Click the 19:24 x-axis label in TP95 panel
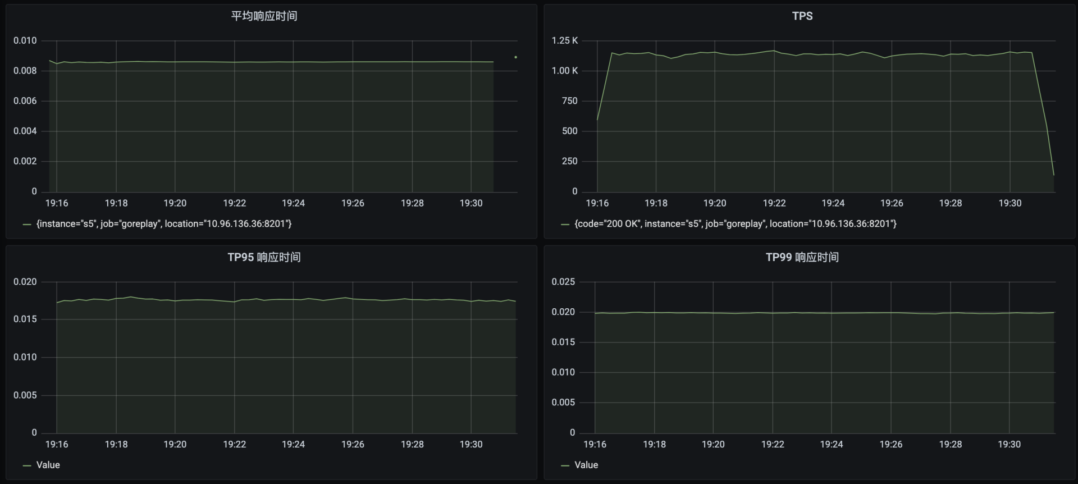The height and width of the screenshot is (484, 1078). [293, 445]
